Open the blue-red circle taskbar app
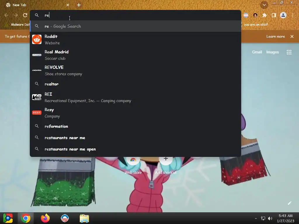This screenshot has width=299, height=224. point(65,218)
